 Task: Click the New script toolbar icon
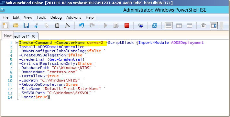point(5,26)
